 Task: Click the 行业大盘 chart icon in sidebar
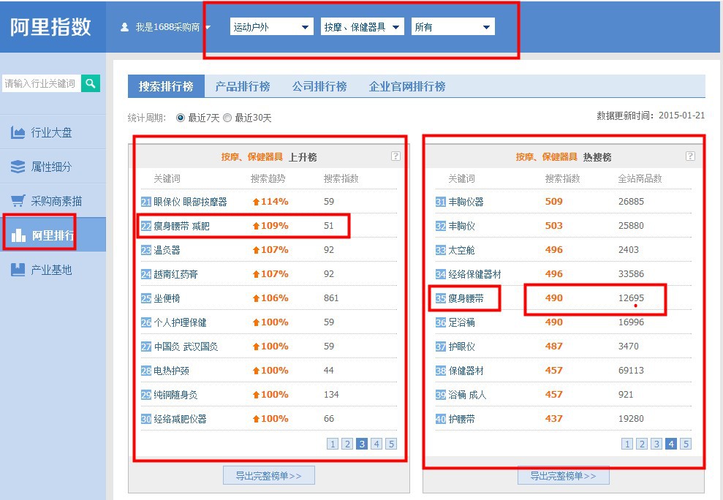click(18, 133)
